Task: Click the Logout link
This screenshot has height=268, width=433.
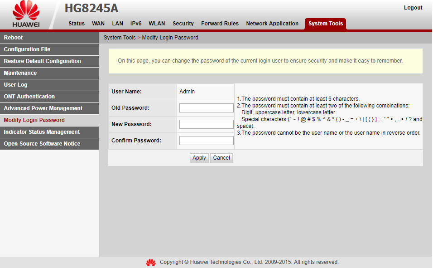Action: click(413, 8)
